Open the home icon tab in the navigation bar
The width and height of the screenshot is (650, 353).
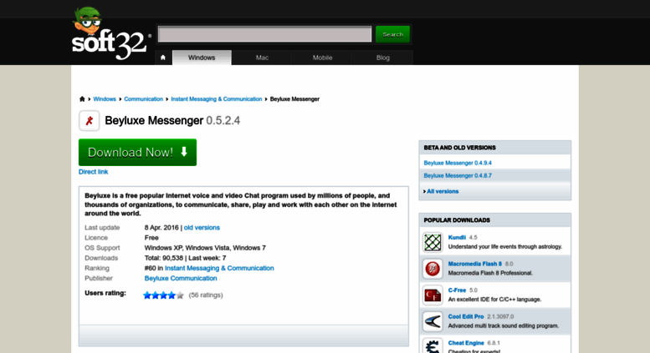click(163, 58)
